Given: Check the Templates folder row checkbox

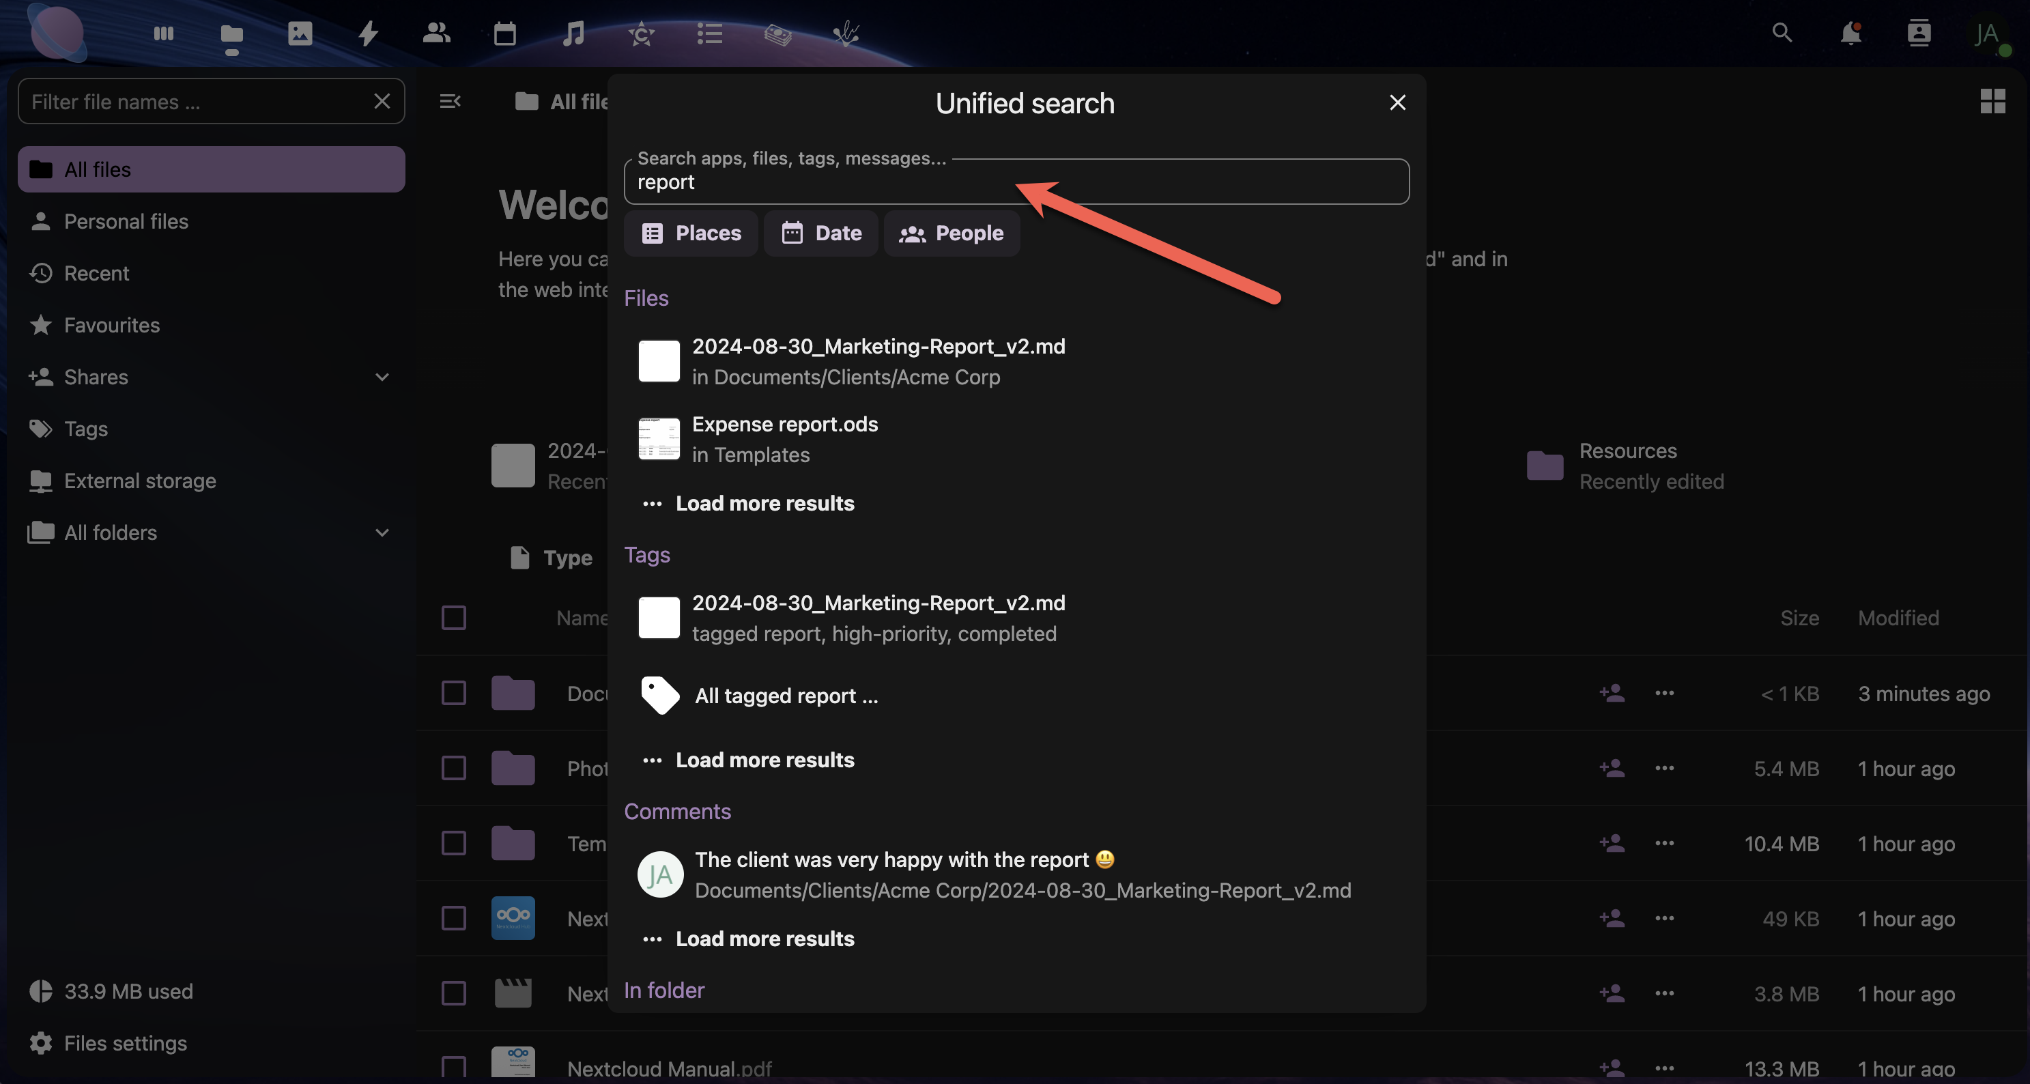Looking at the screenshot, I should 454,843.
